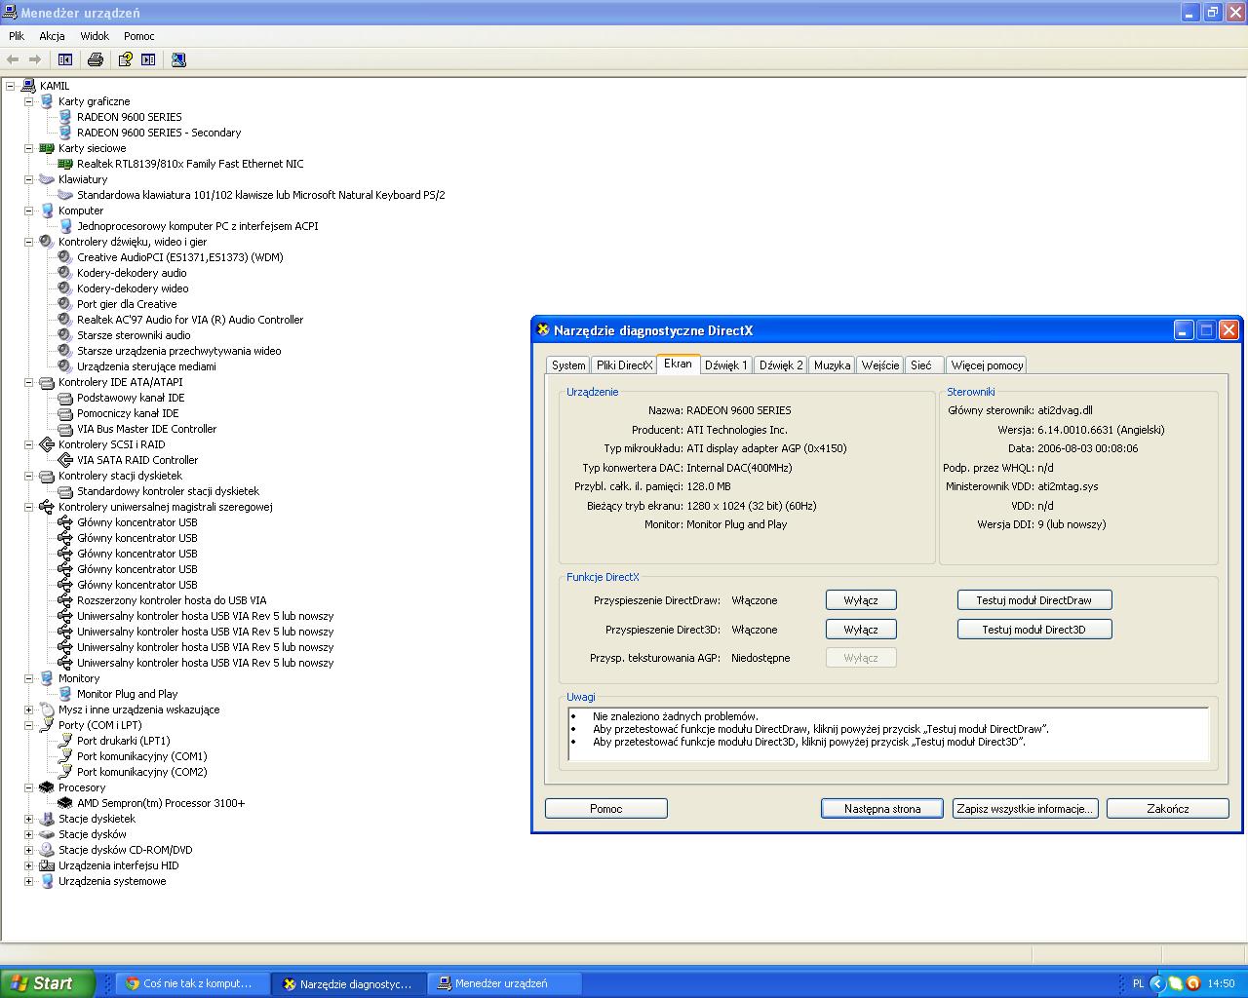Switch to the Wejście tab
This screenshot has height=998, width=1248.
(880, 365)
